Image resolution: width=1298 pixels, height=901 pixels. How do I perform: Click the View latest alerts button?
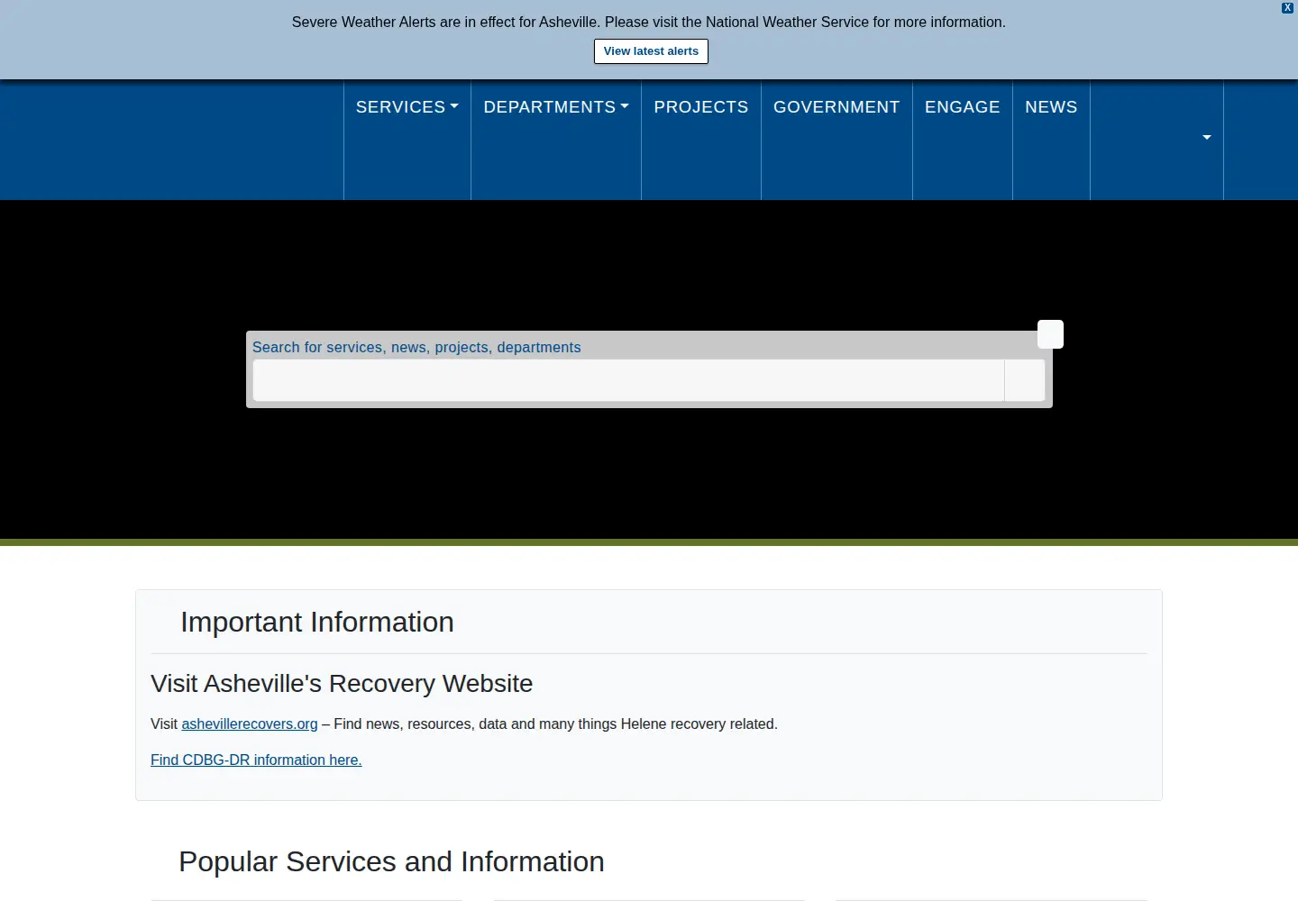click(651, 51)
